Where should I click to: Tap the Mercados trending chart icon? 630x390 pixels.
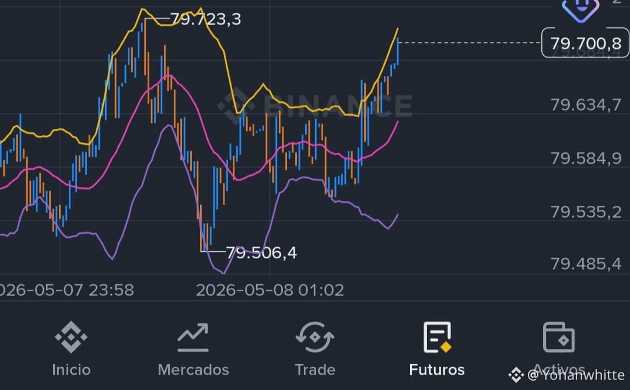pos(193,338)
